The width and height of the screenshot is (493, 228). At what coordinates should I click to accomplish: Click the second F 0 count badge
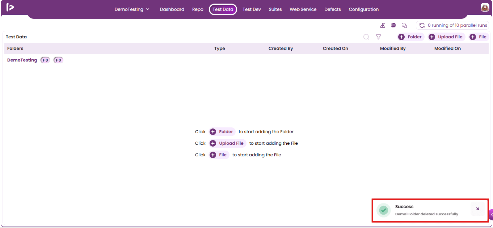click(x=58, y=60)
